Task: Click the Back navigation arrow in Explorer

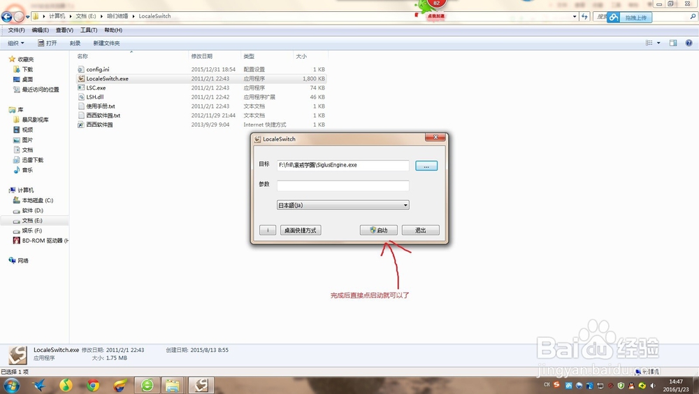Action: (7, 17)
